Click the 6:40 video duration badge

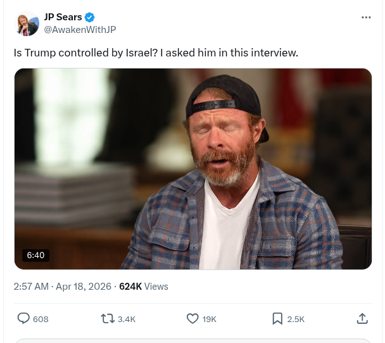[x=35, y=255]
